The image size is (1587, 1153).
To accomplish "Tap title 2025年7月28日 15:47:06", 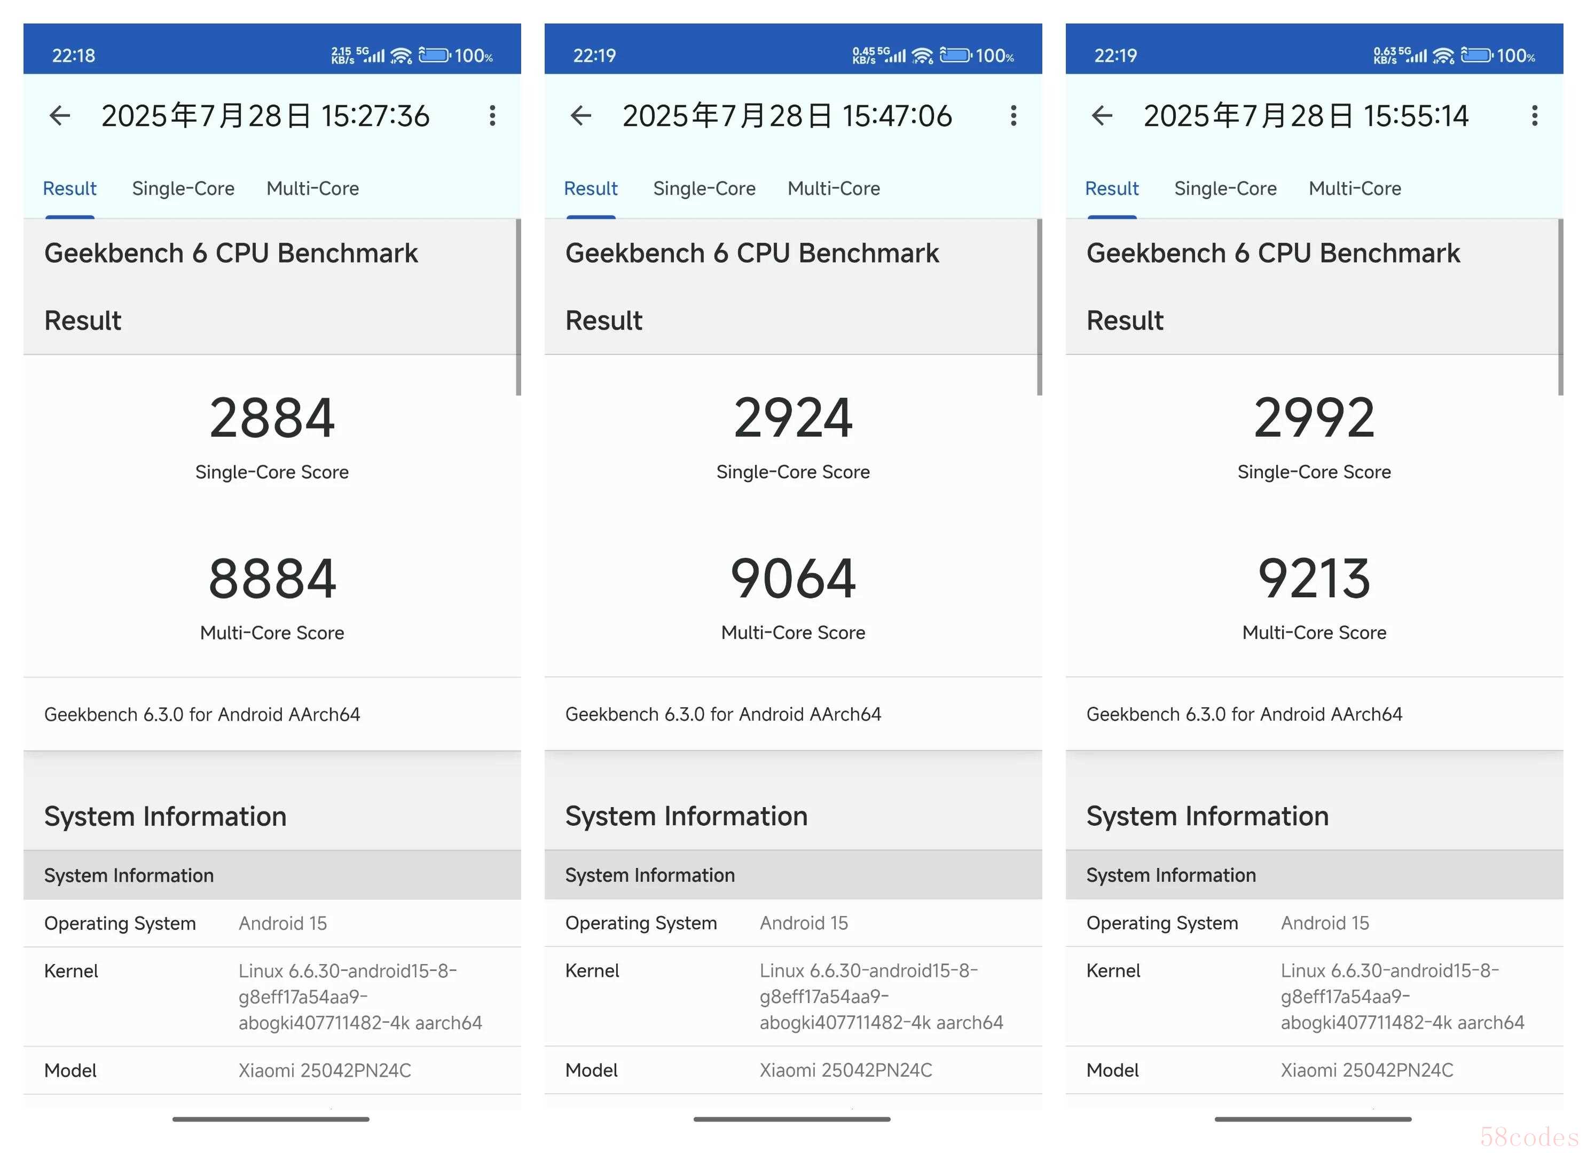I will 787,115.
